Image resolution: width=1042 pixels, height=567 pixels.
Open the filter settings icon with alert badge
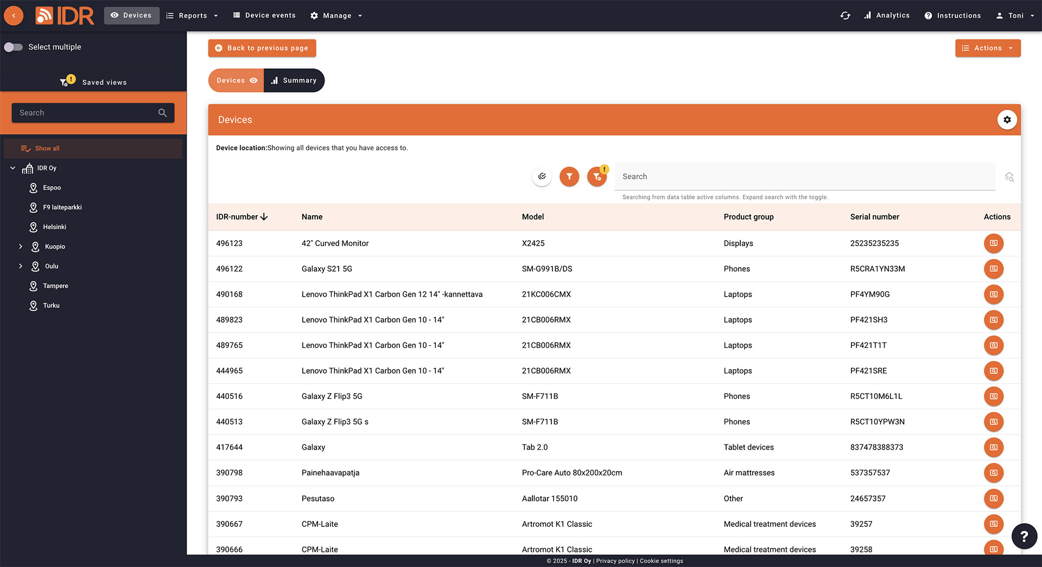[x=597, y=176]
